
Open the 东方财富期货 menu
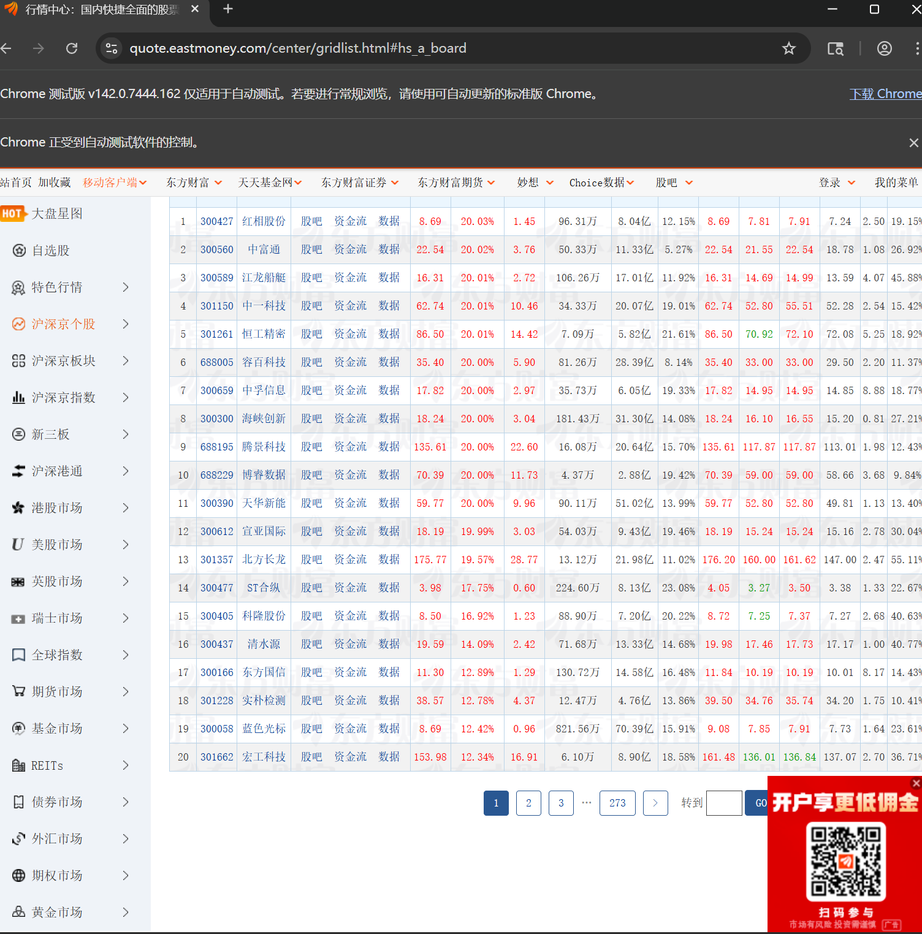coord(456,183)
